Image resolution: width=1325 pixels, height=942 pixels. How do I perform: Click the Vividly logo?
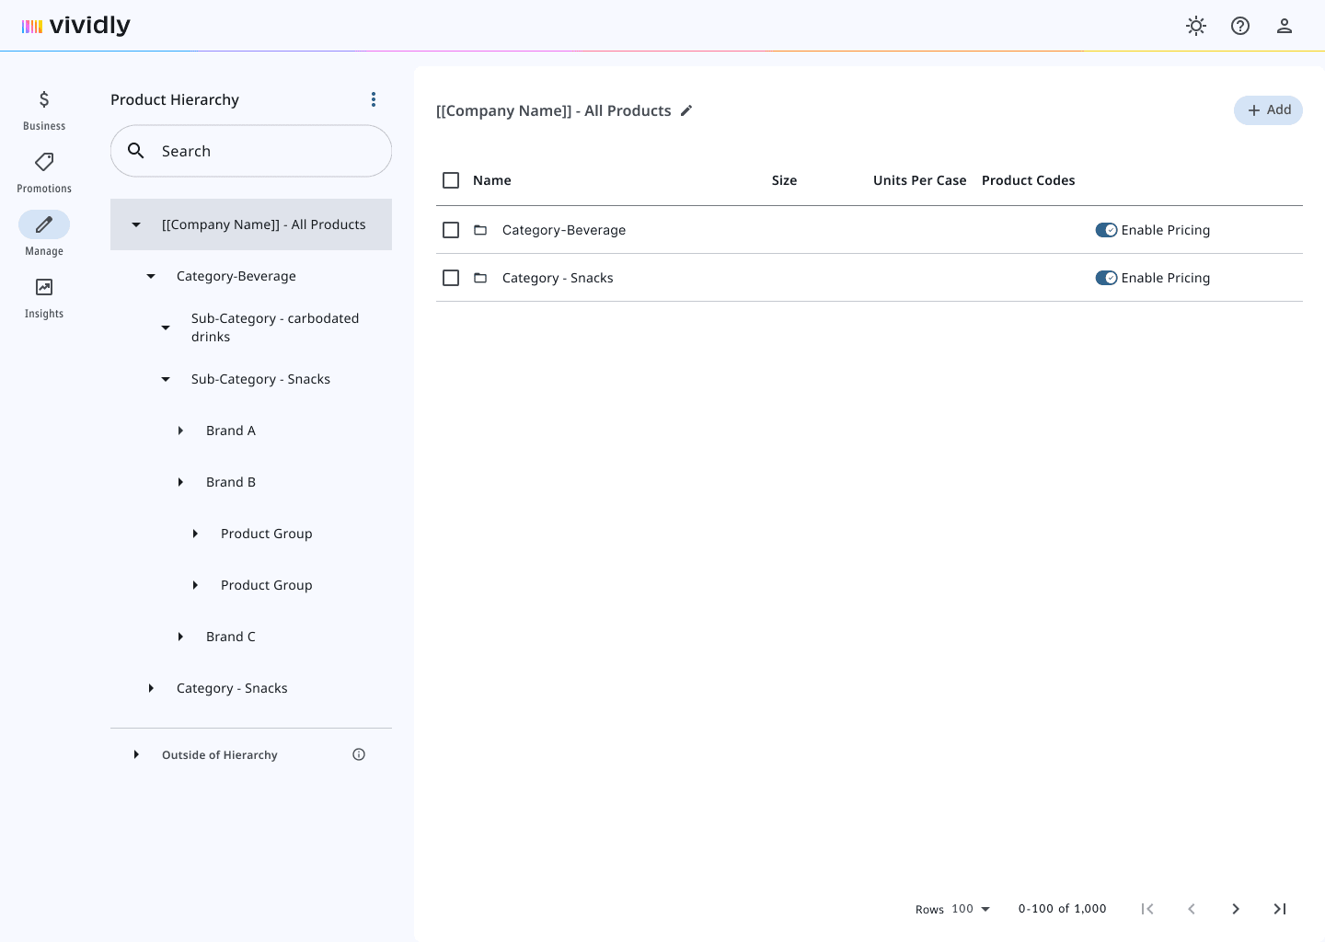coord(76,26)
